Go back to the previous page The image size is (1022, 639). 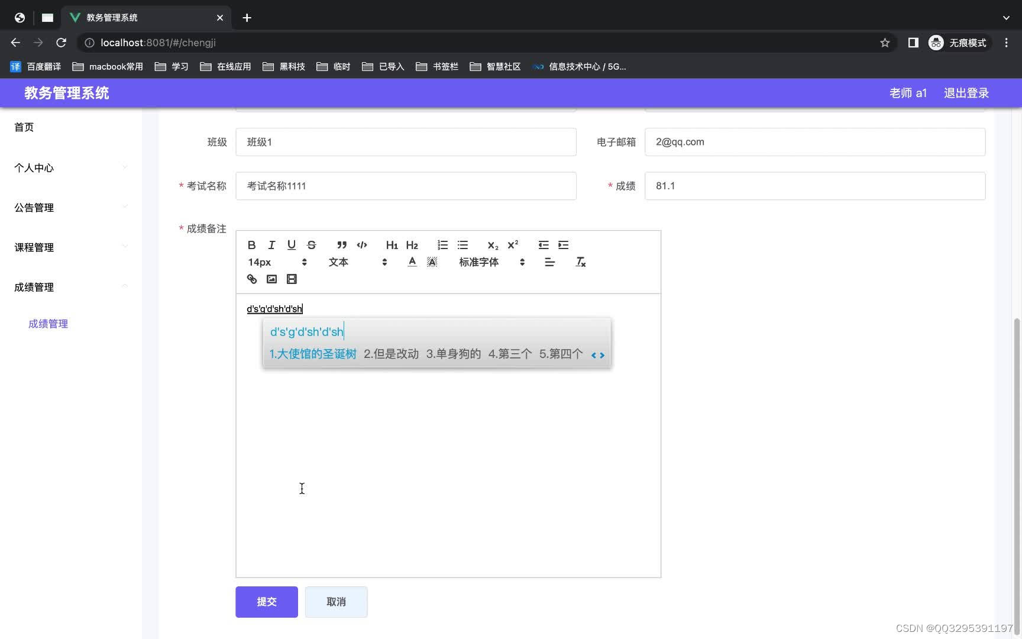(x=15, y=43)
